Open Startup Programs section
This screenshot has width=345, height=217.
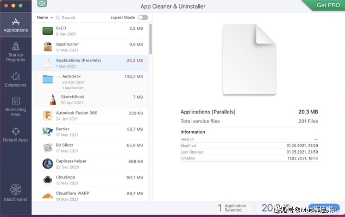click(16, 53)
